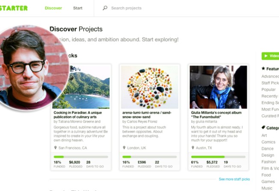Image resolution: width=279 pixels, height=191 pixels.
Task: Click the play icon on Video button
Action: [266, 56]
